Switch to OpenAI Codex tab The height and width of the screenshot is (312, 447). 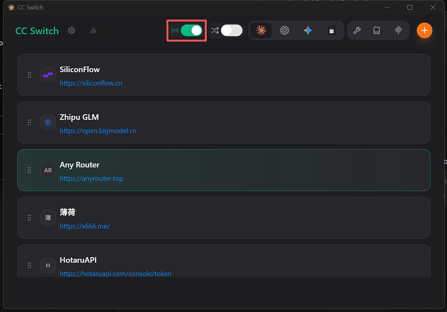[284, 31]
